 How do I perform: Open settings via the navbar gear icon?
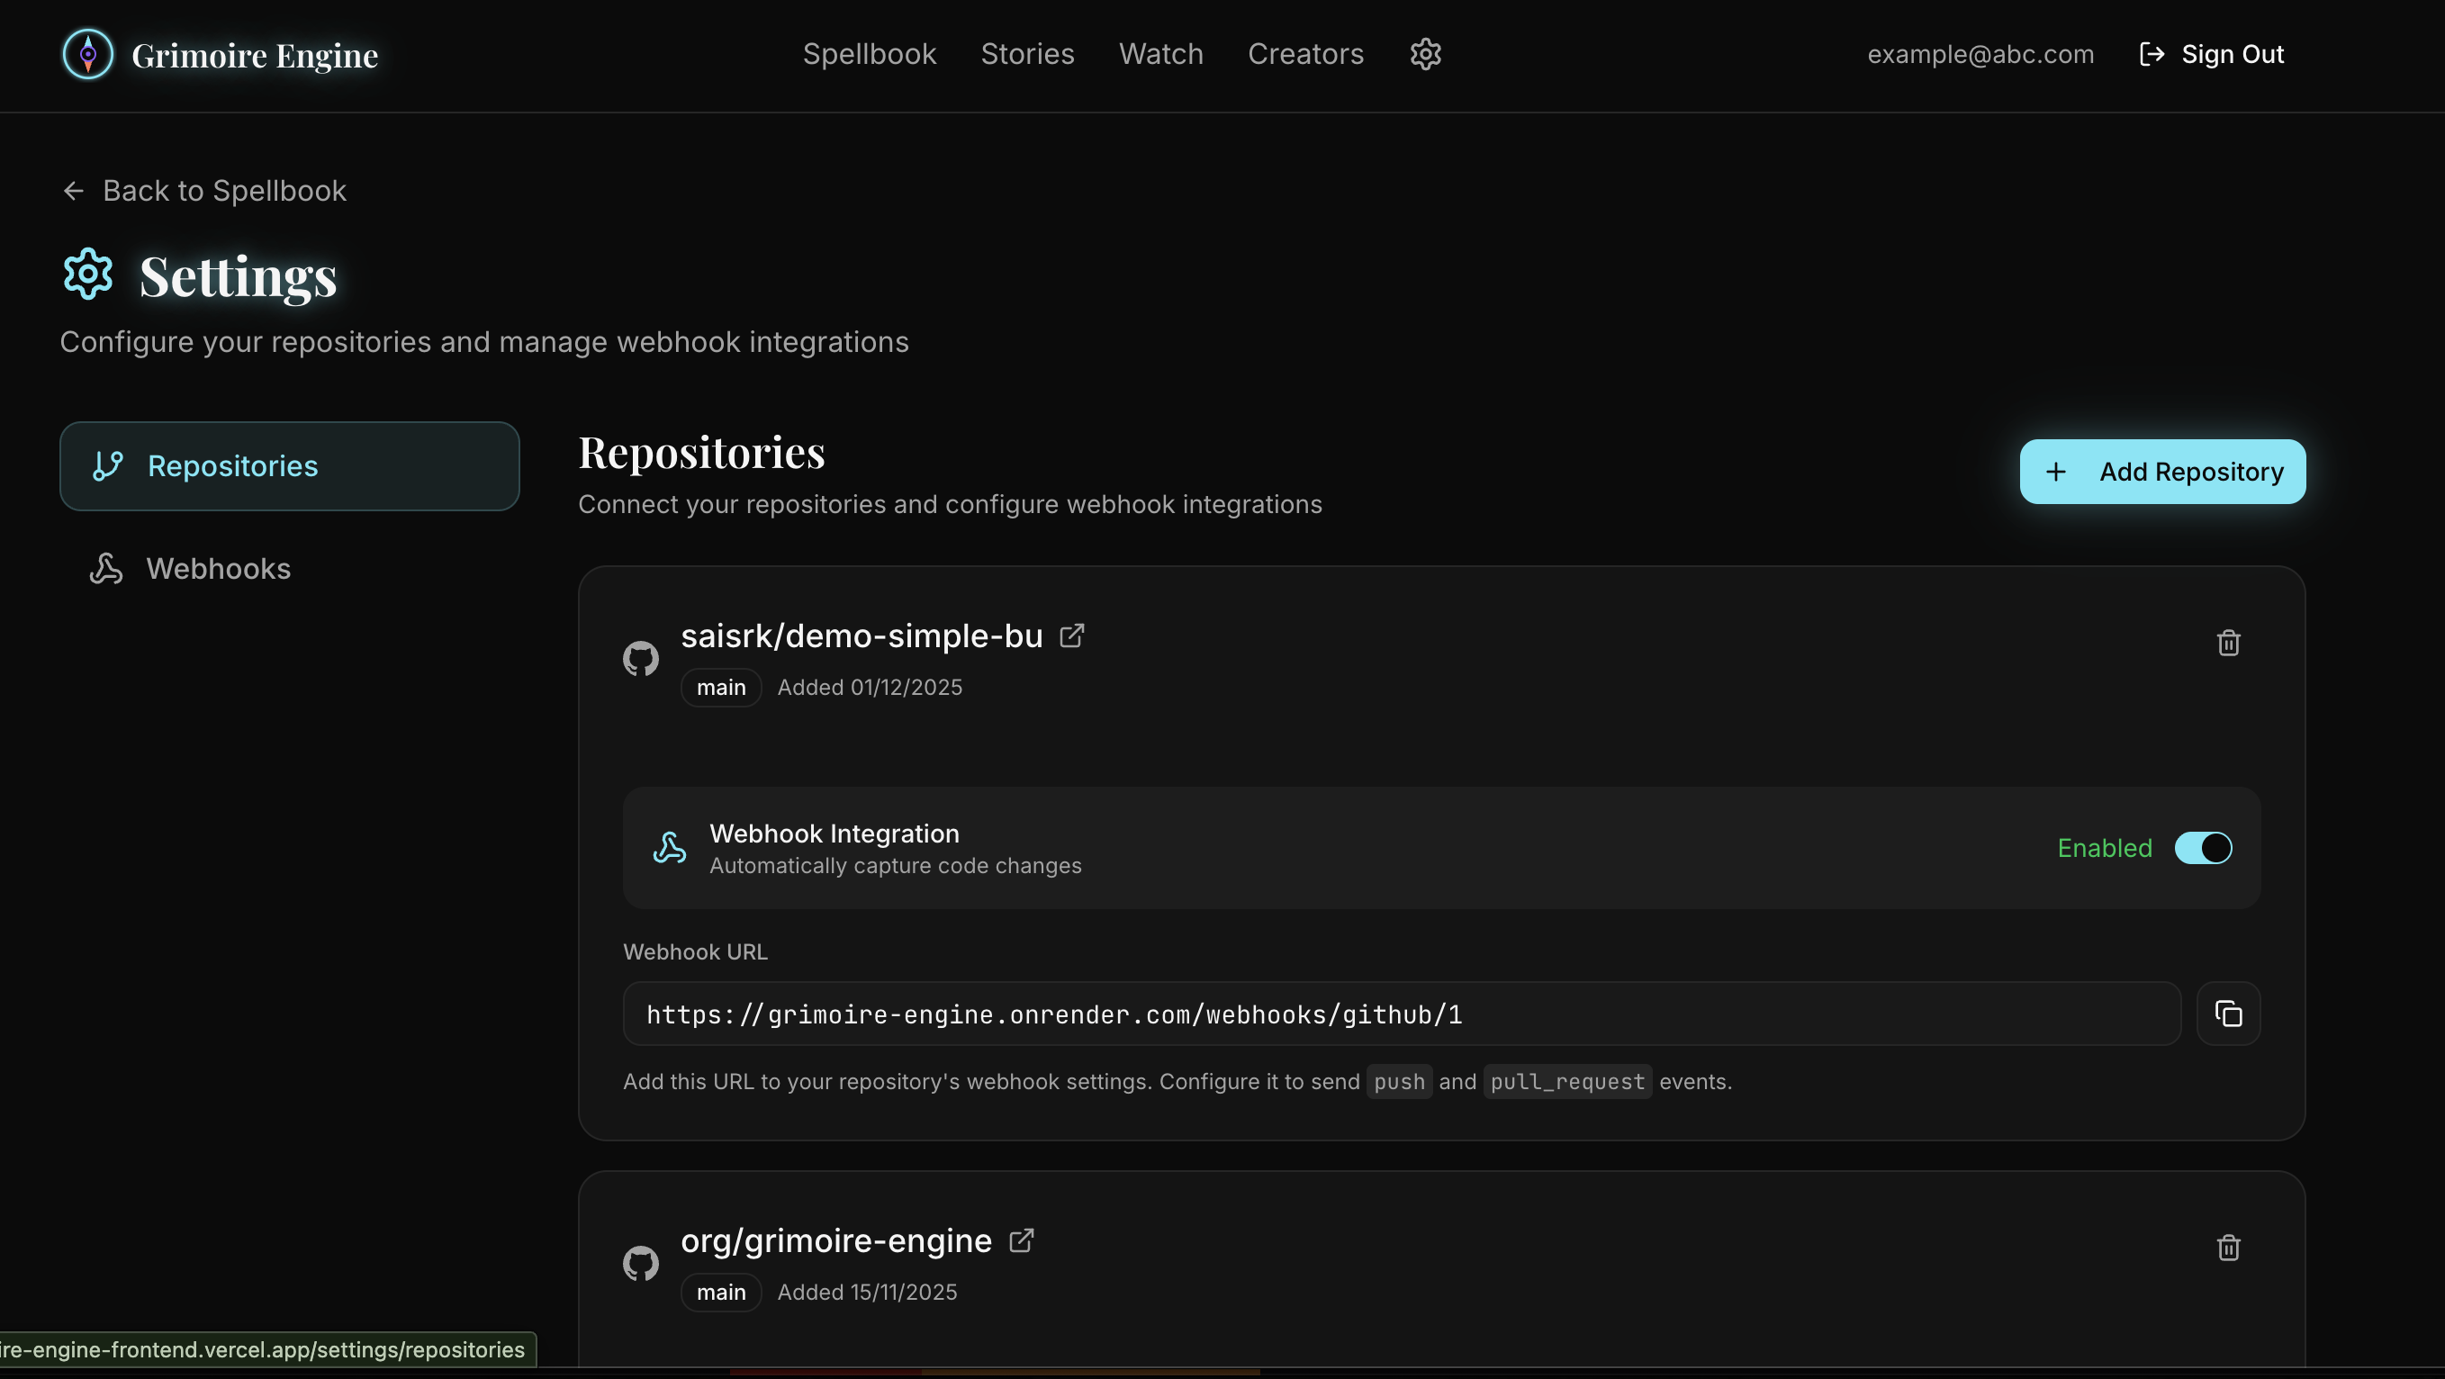1425,54
